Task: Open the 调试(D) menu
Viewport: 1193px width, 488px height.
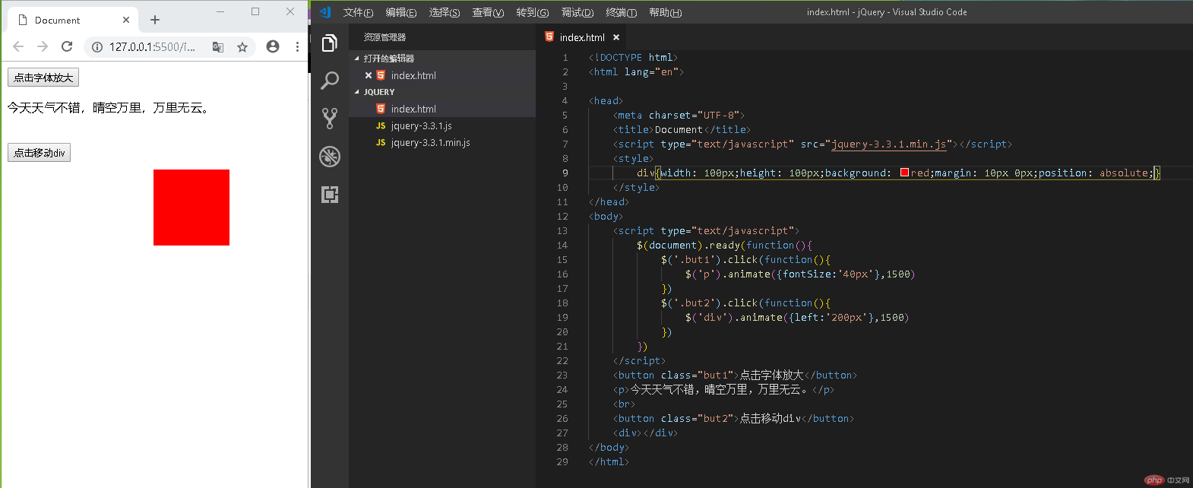Action: pos(578,12)
